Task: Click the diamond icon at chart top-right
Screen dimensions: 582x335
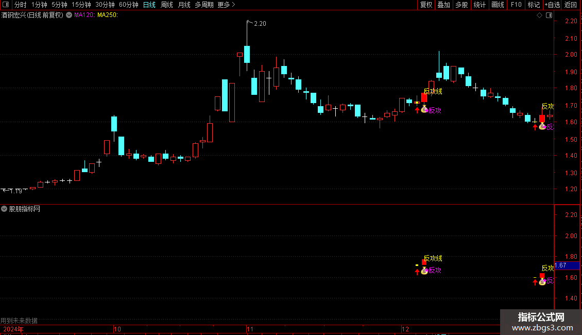Action: click(x=540, y=15)
